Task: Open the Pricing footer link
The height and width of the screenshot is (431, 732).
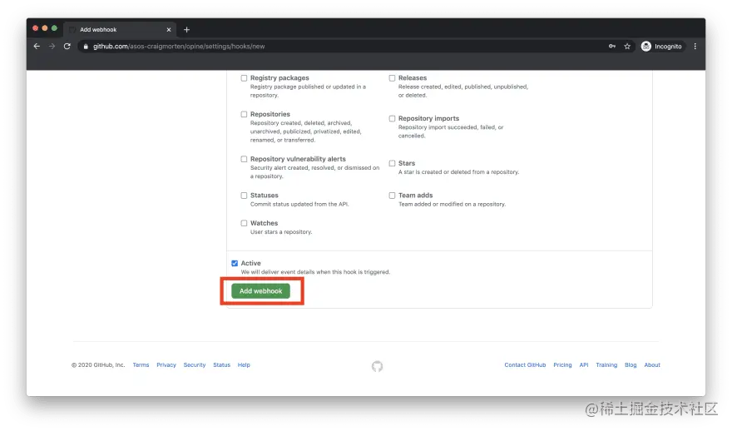Action: [562, 365]
